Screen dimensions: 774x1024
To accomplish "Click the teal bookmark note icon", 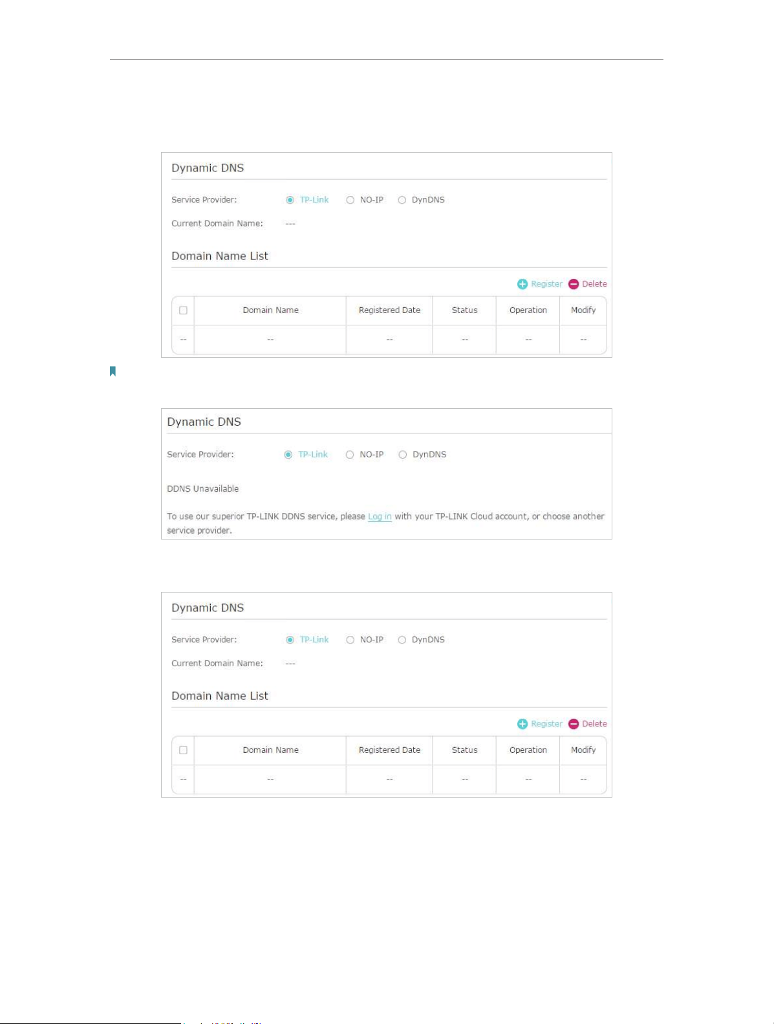I will (113, 371).
